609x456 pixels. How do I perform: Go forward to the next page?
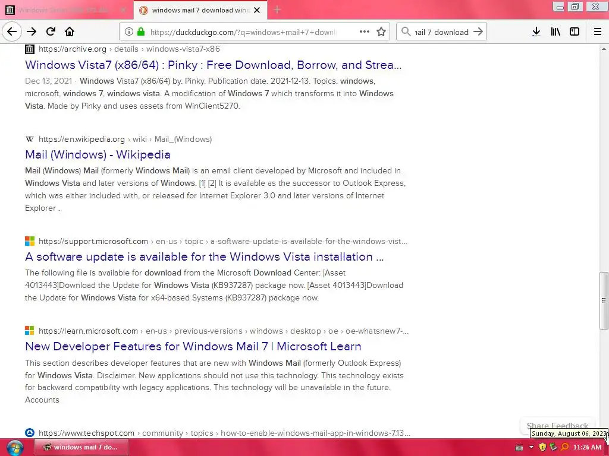(x=32, y=31)
